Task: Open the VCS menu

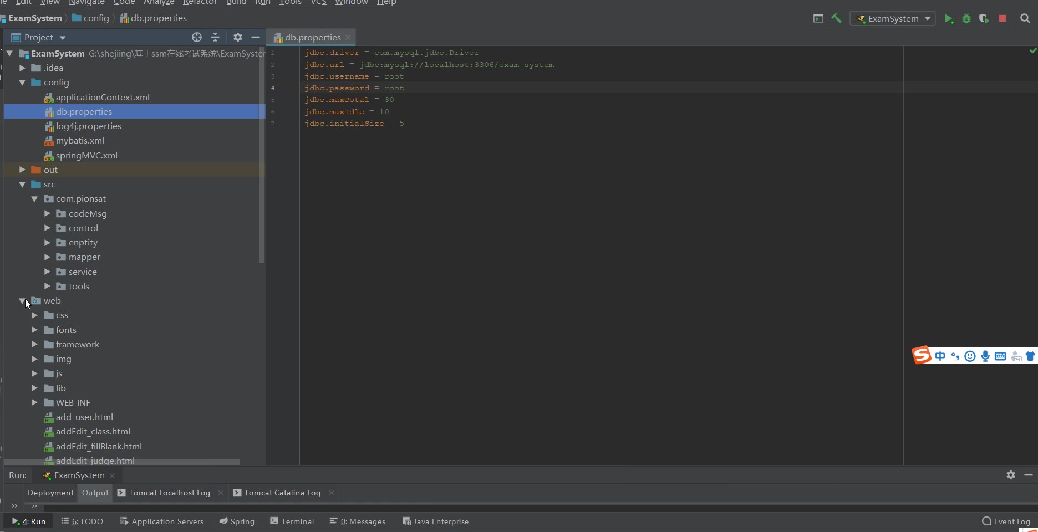Action: 318,2
